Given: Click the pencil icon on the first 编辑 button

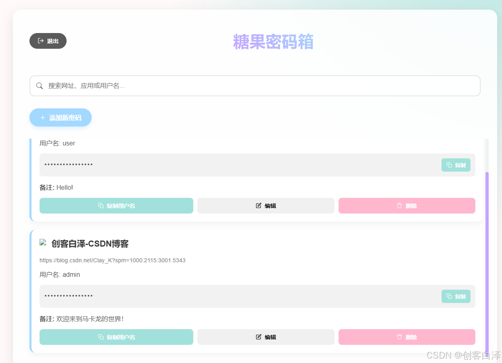Looking at the screenshot, I should [x=258, y=205].
